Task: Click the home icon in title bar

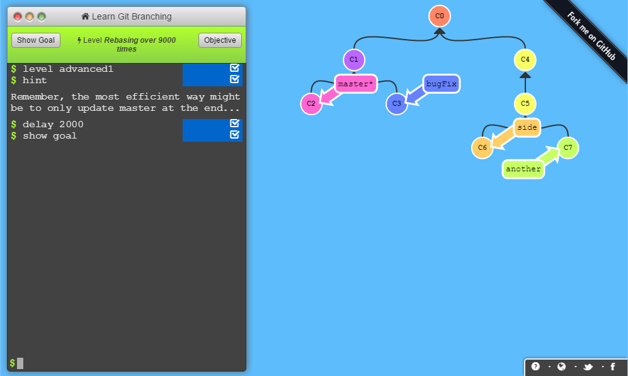Action: click(x=85, y=16)
